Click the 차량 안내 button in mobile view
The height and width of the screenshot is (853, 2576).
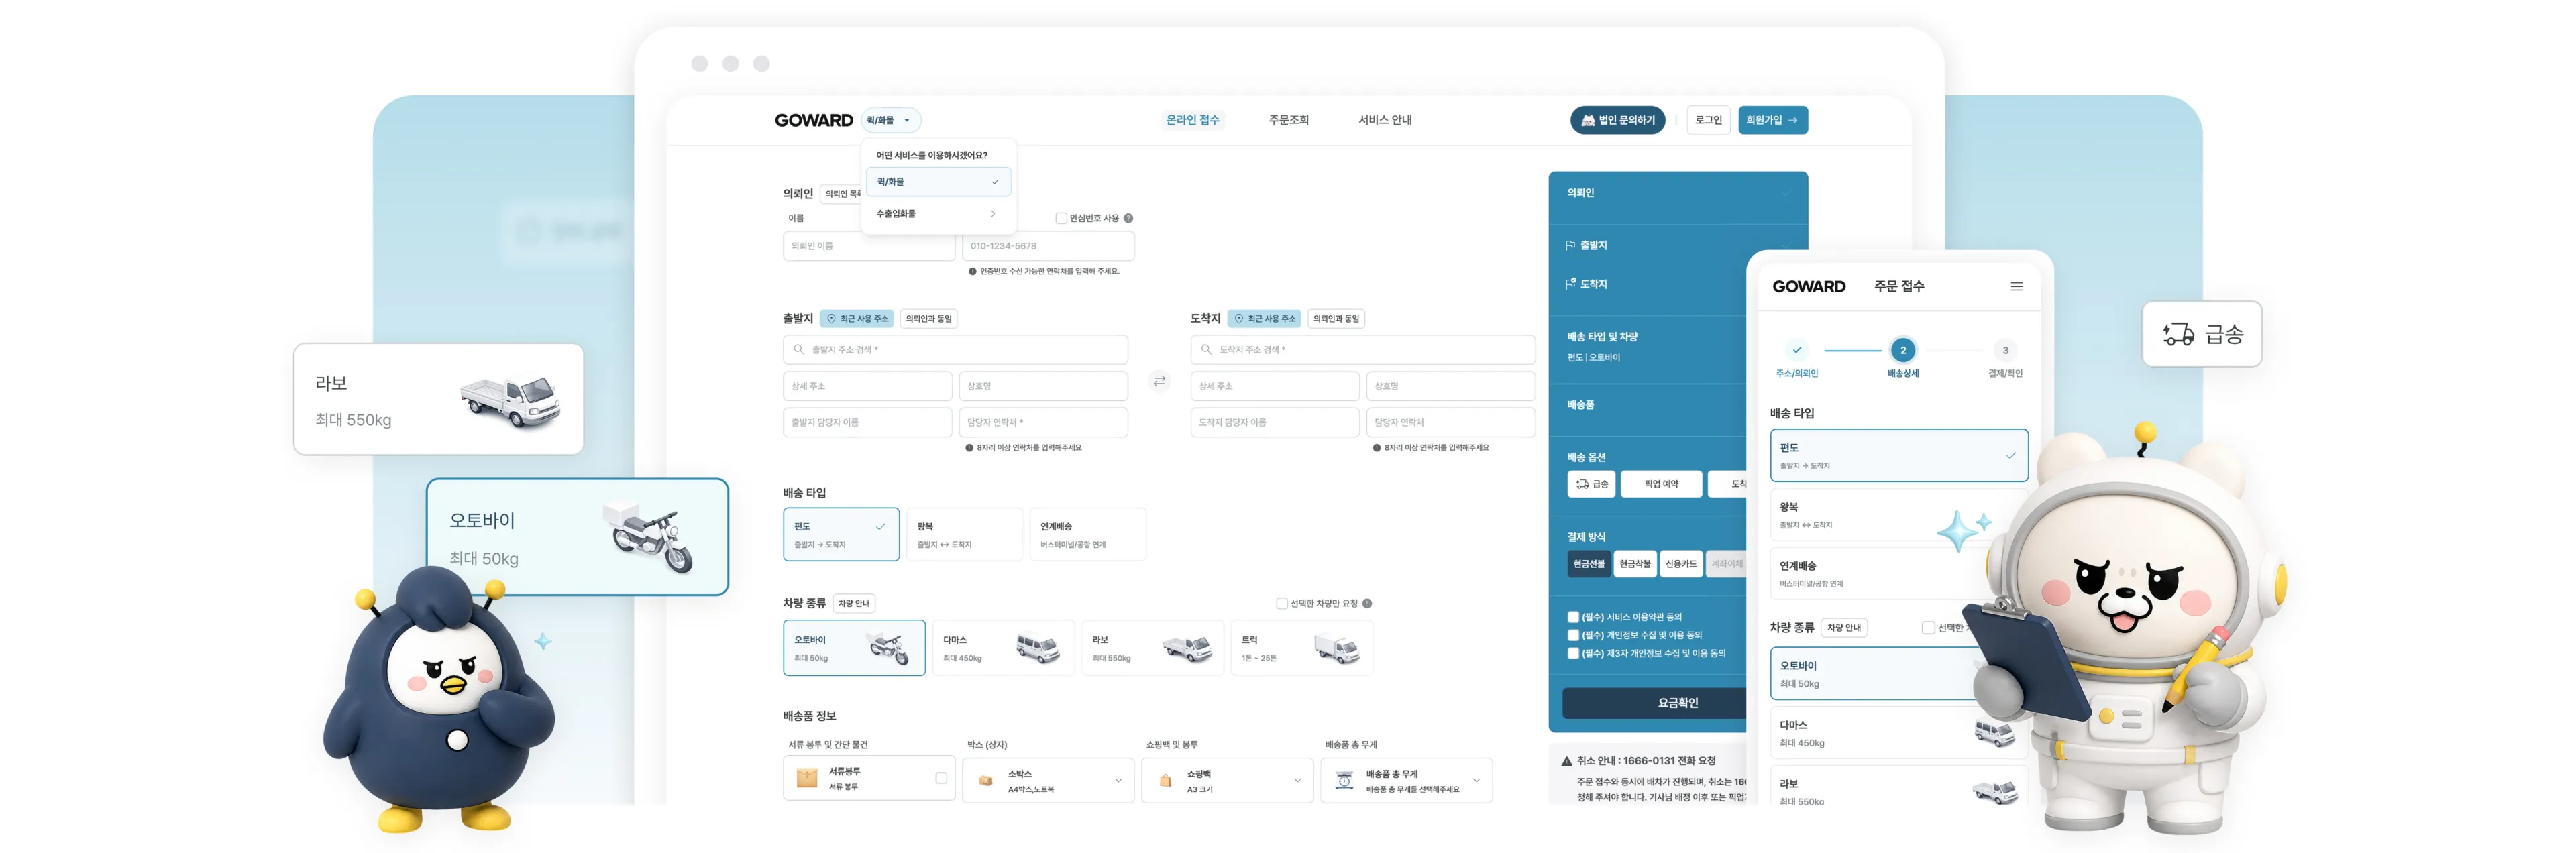pyautogui.click(x=1843, y=629)
